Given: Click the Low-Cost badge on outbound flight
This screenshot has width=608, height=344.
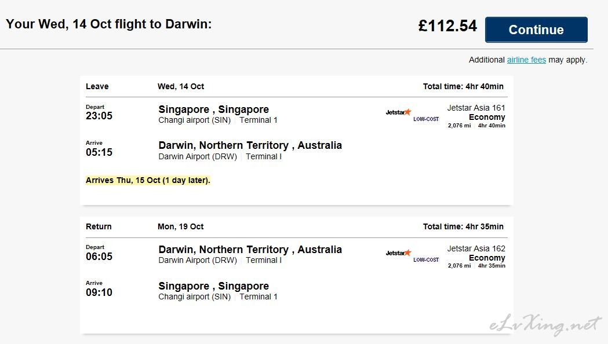Looking at the screenshot, I should coord(426,119).
